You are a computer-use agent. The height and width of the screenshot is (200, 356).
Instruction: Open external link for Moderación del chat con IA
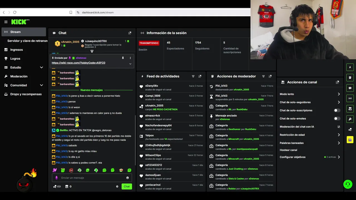(339, 127)
